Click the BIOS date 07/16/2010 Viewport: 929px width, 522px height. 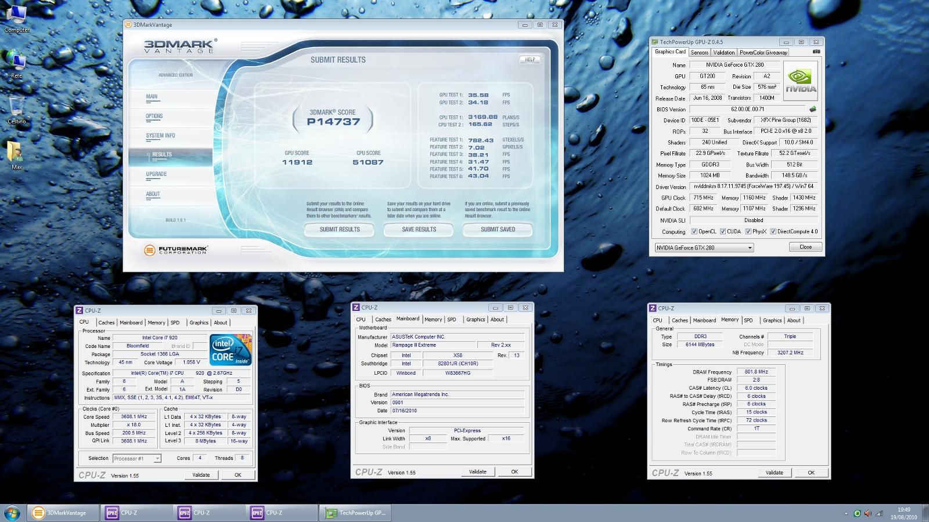[457, 411]
